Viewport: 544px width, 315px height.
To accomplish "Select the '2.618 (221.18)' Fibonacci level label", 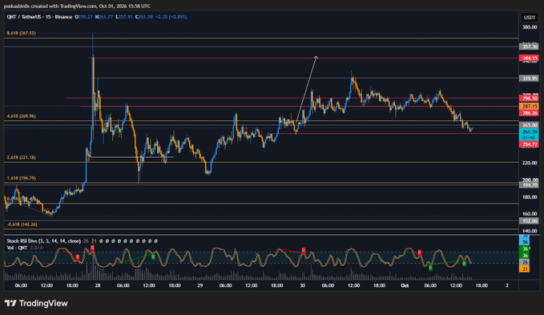I will pos(22,157).
